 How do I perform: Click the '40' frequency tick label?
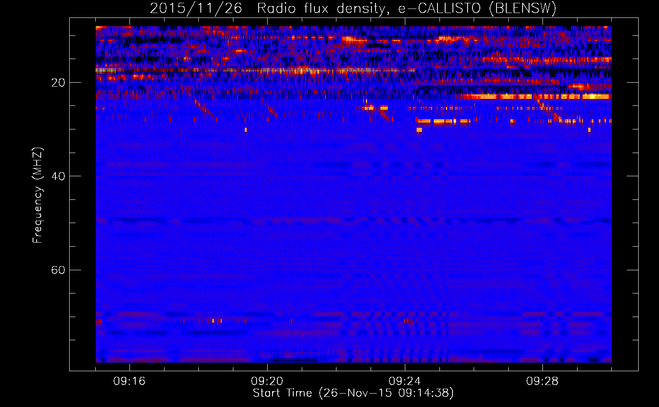[58, 176]
